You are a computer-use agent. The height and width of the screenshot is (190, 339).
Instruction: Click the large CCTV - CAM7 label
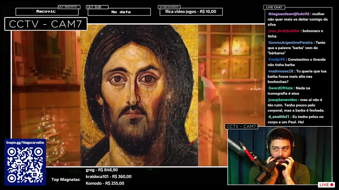(x=46, y=24)
